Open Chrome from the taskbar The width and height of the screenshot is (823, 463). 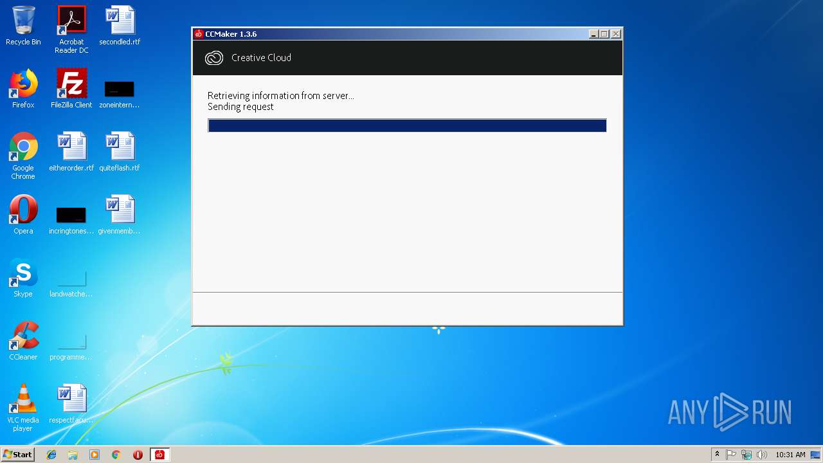tap(116, 455)
